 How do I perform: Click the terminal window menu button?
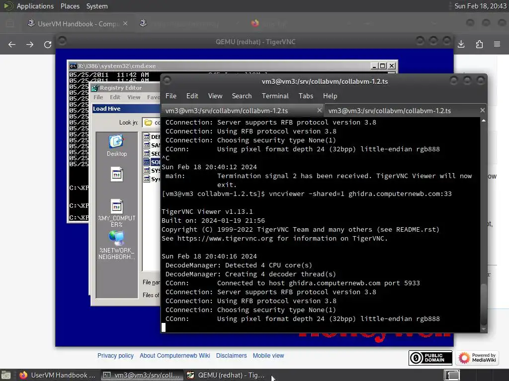[x=167, y=80]
